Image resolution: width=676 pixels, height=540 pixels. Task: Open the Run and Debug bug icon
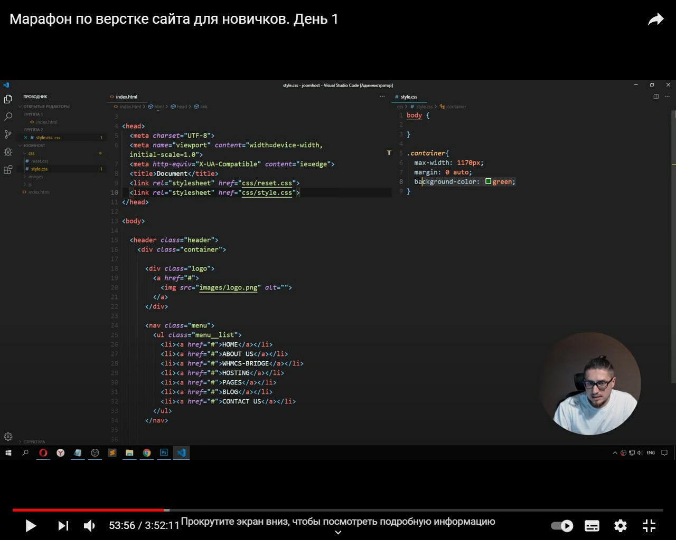[8, 152]
